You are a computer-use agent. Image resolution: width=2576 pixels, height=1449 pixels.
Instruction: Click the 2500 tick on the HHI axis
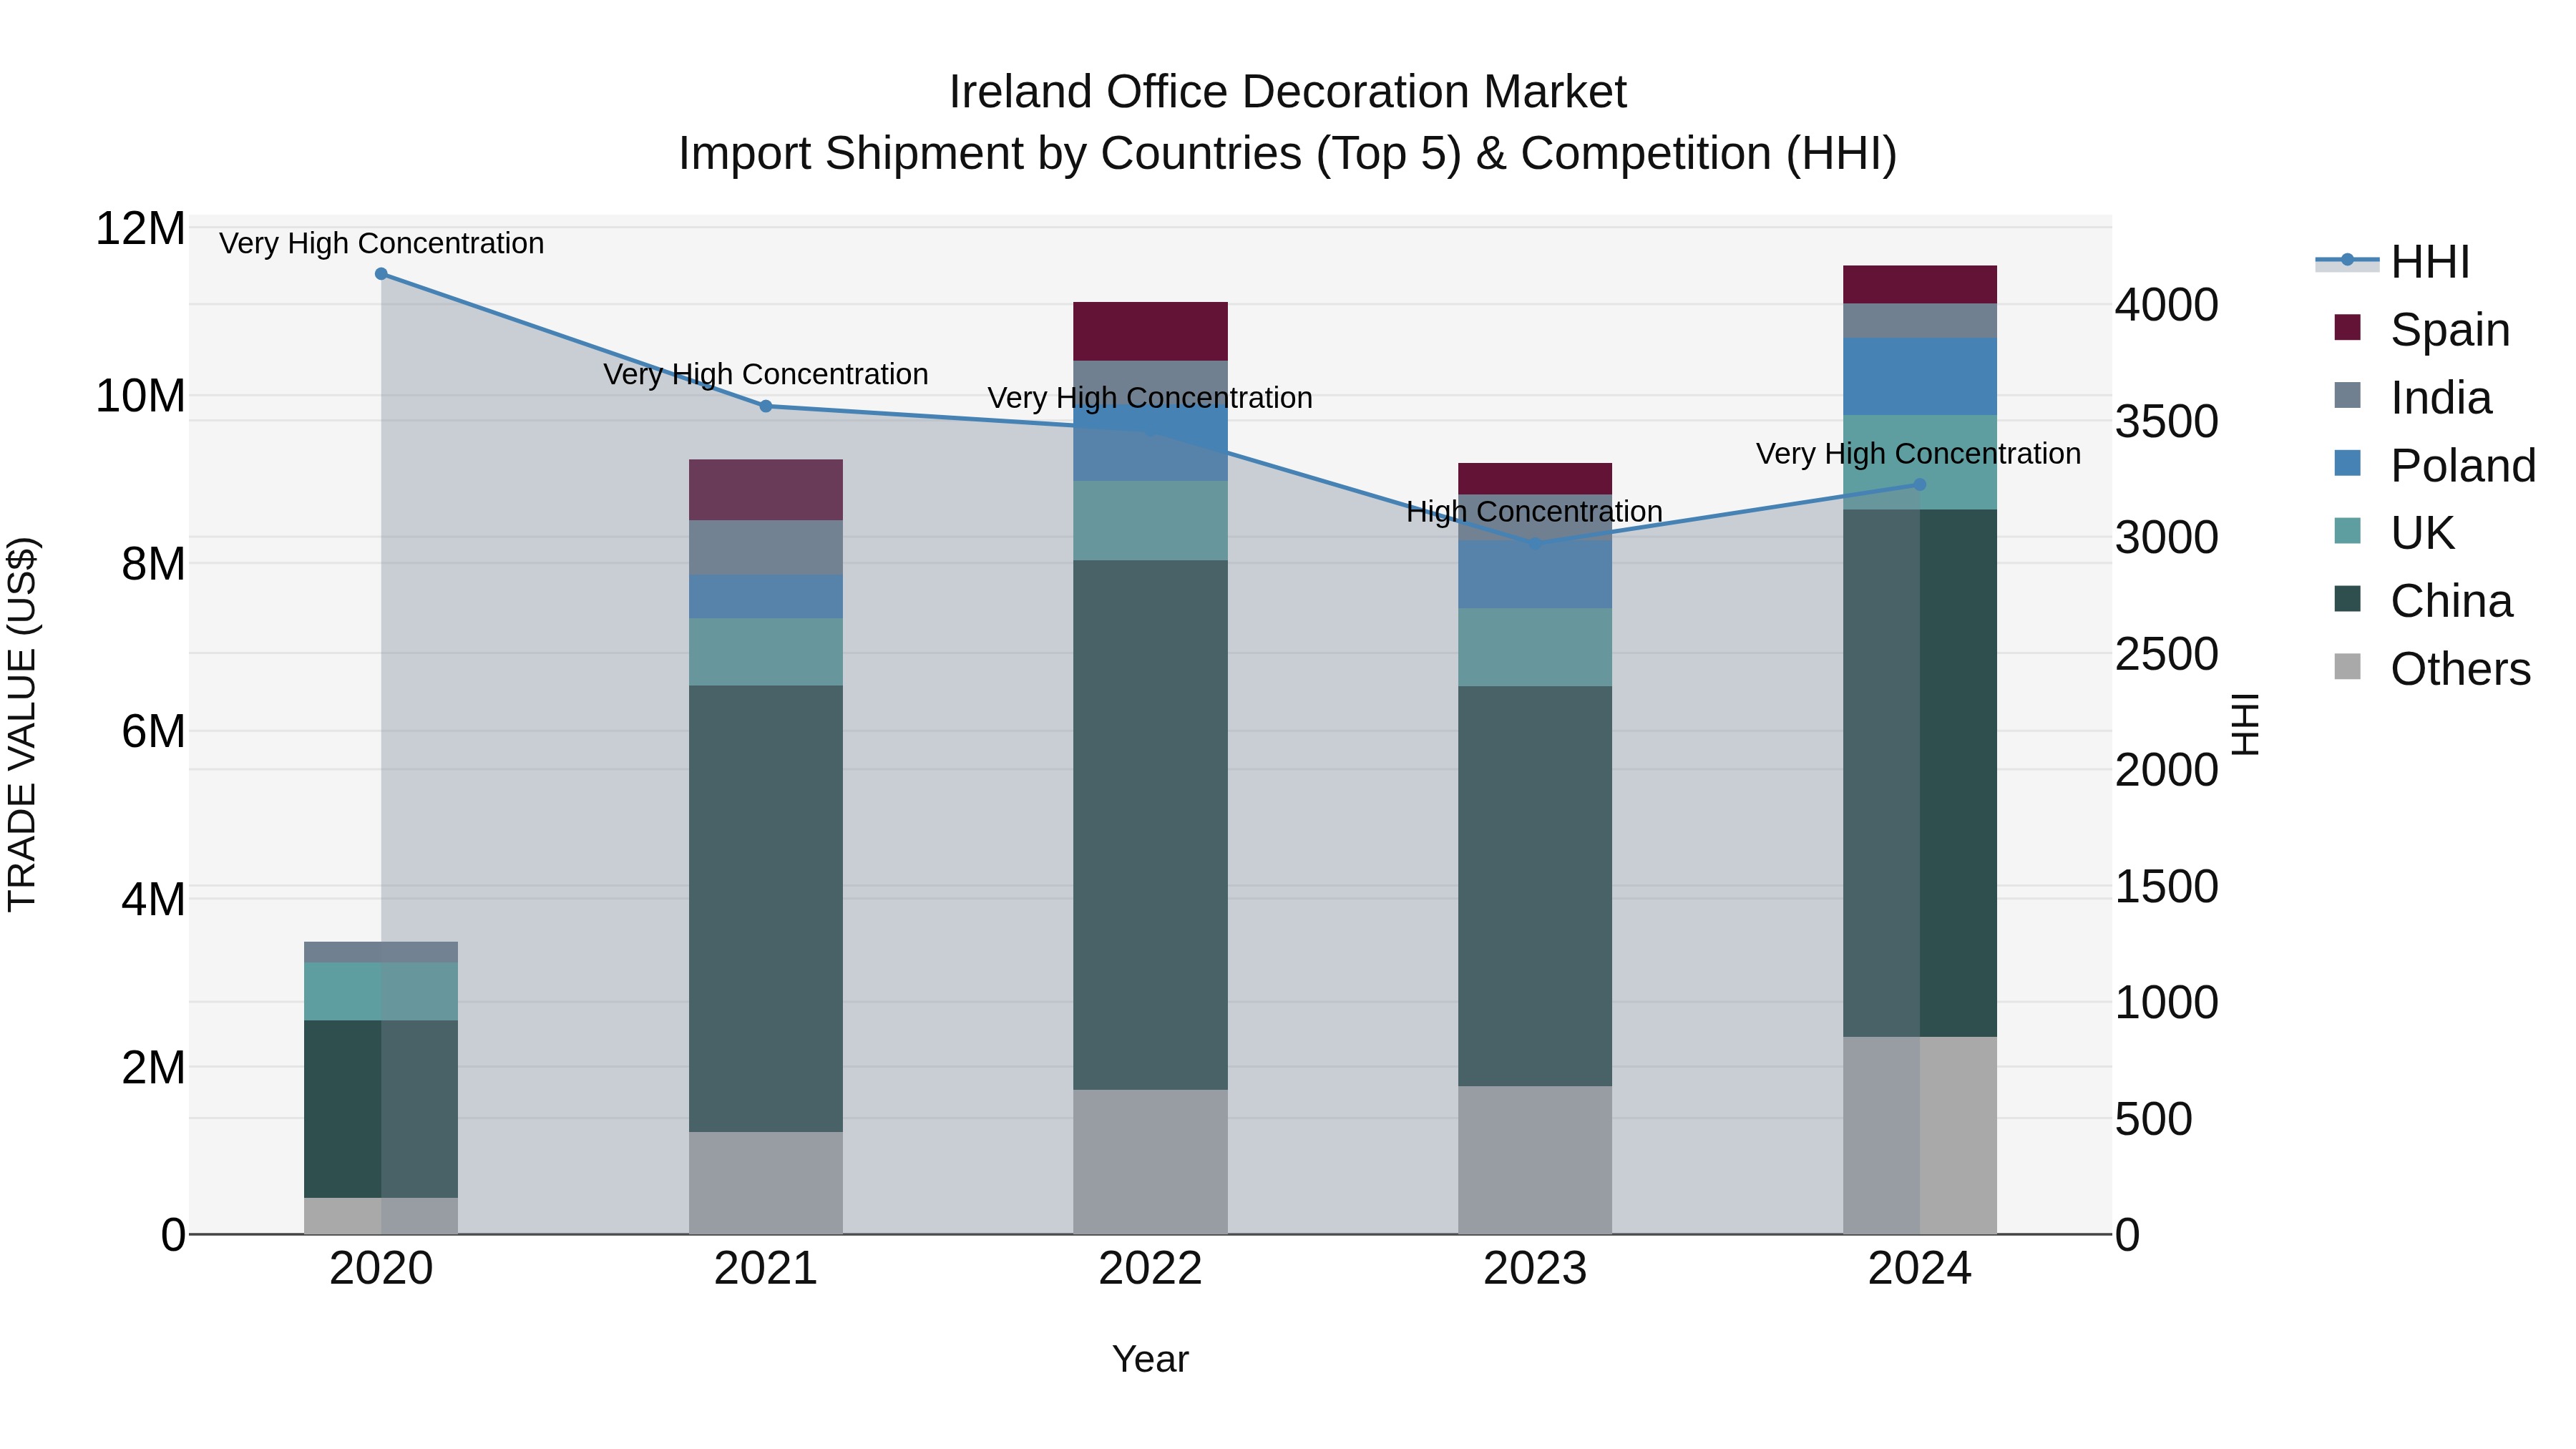click(x=2167, y=654)
